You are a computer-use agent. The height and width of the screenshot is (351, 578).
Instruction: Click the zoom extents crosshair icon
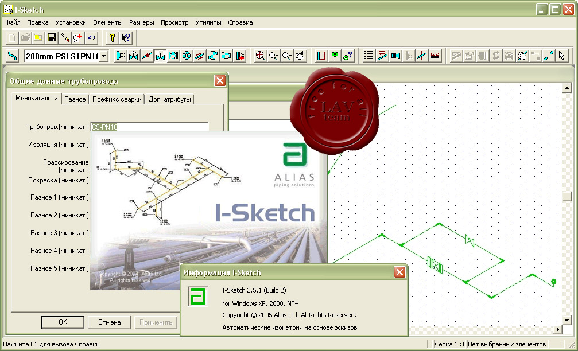click(260, 56)
